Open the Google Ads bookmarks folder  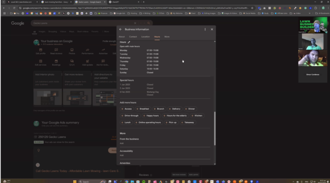[x=119, y=13]
